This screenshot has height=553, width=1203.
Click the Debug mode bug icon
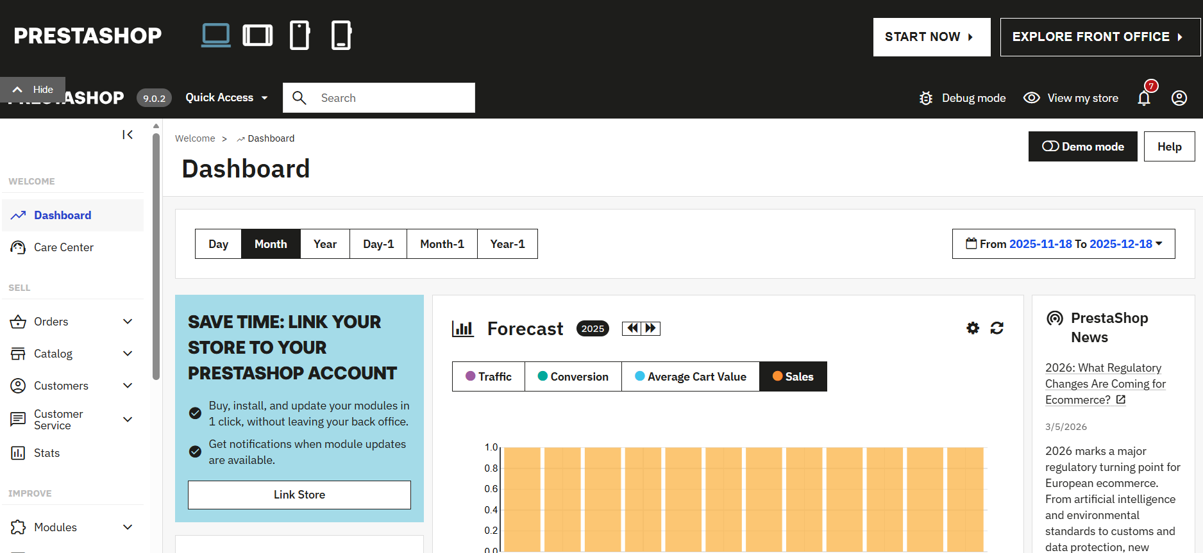(926, 98)
